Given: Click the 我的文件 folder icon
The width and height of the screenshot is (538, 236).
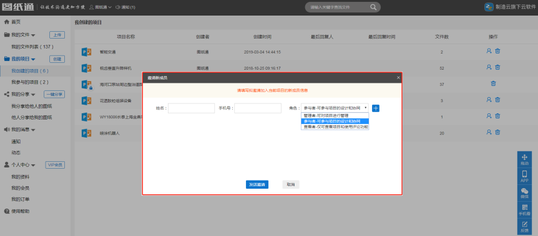Looking at the screenshot, I should point(6,35).
